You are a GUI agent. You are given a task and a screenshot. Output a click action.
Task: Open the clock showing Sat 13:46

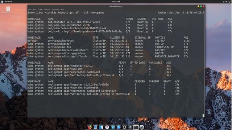coord(116,1)
